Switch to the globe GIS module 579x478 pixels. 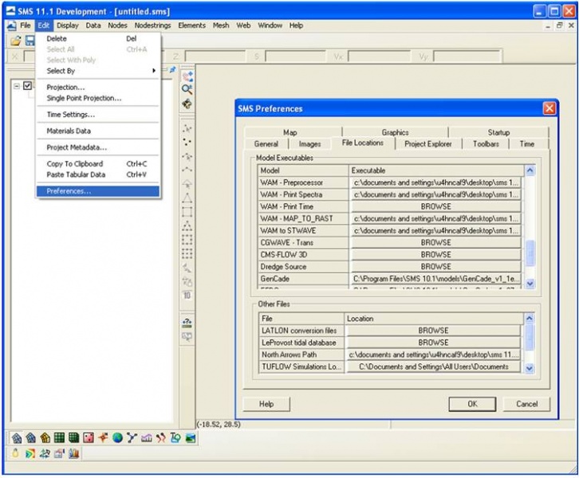click(x=117, y=438)
